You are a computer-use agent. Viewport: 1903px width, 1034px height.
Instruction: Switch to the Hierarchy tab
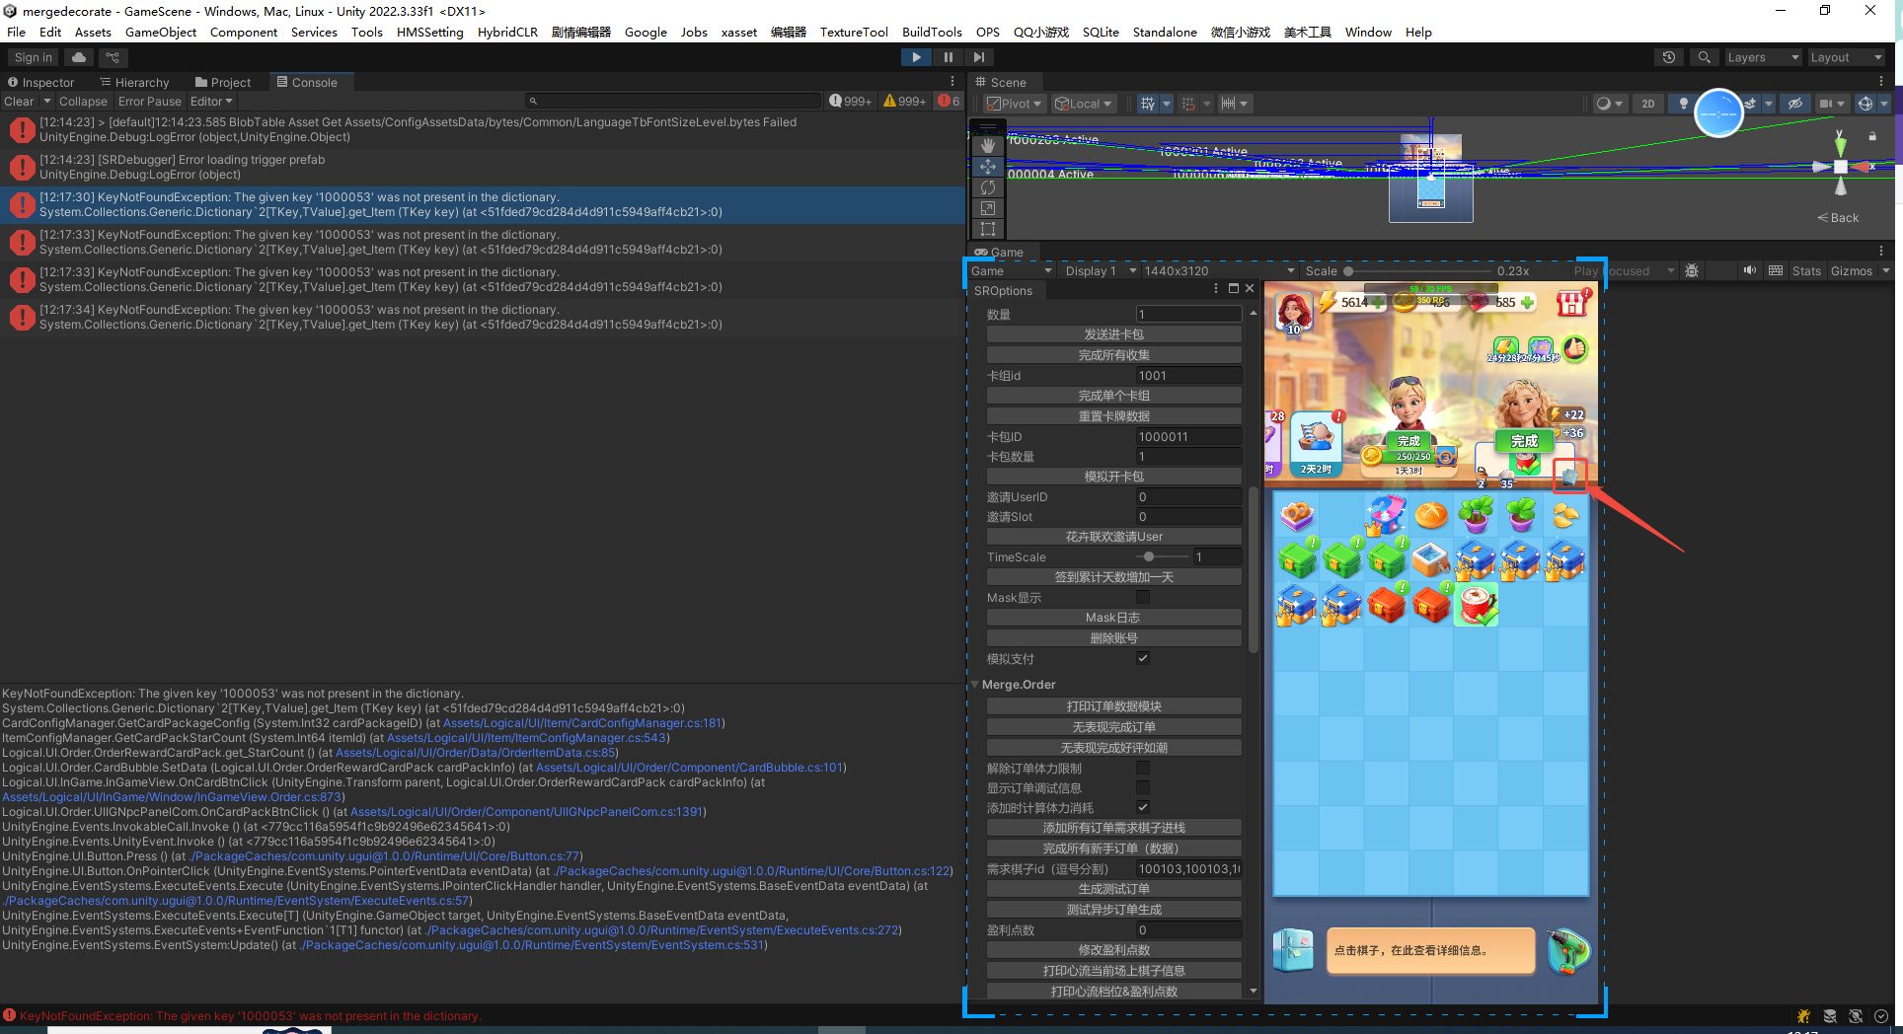134,82
